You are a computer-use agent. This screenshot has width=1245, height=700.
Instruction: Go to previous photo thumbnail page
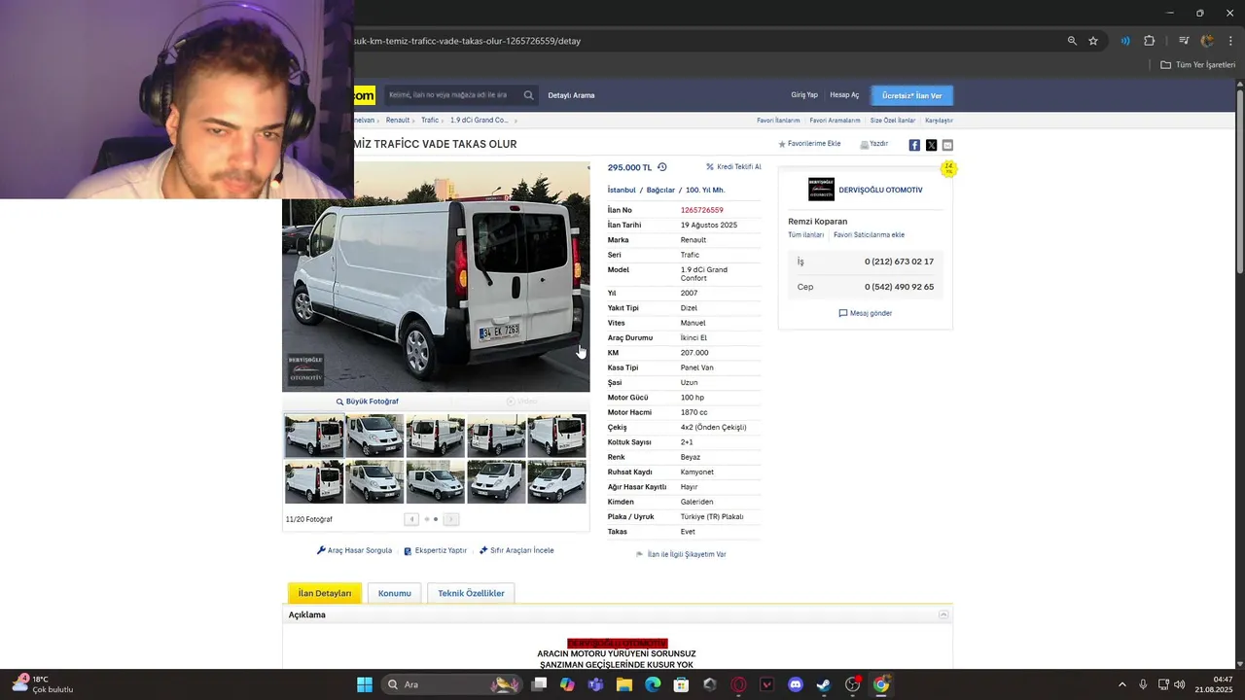(411, 519)
